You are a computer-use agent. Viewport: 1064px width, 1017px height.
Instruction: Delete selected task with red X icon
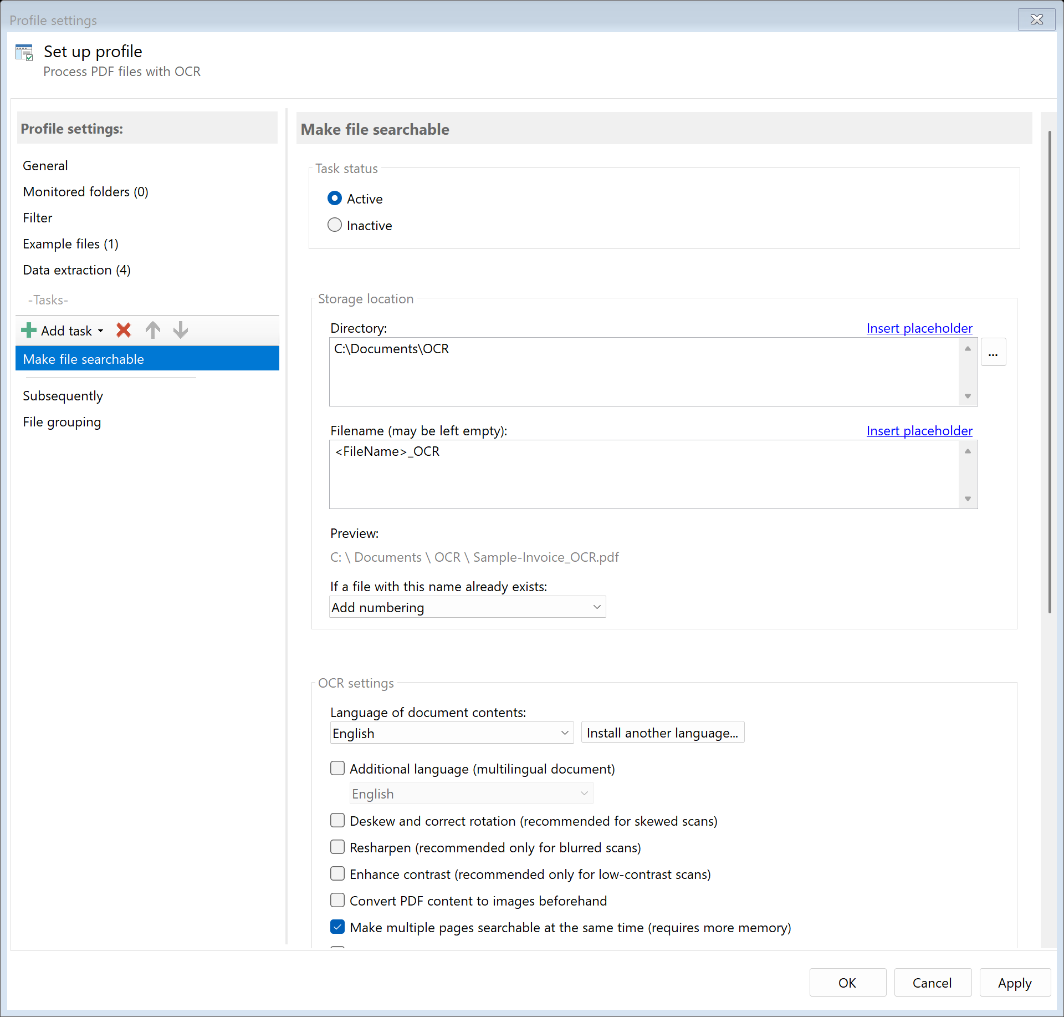tap(124, 330)
